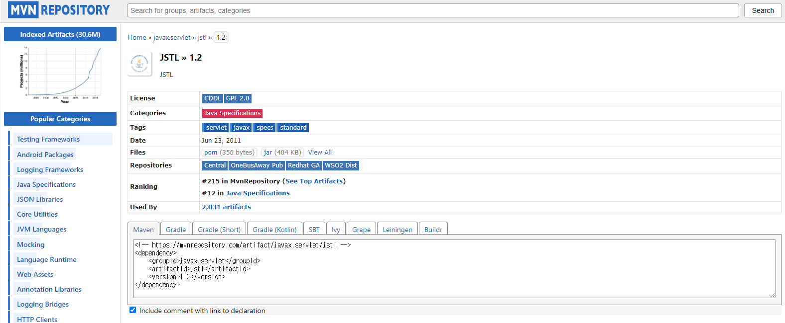
Task: Toggle Include comment with link checkbox
Action: pos(132,310)
